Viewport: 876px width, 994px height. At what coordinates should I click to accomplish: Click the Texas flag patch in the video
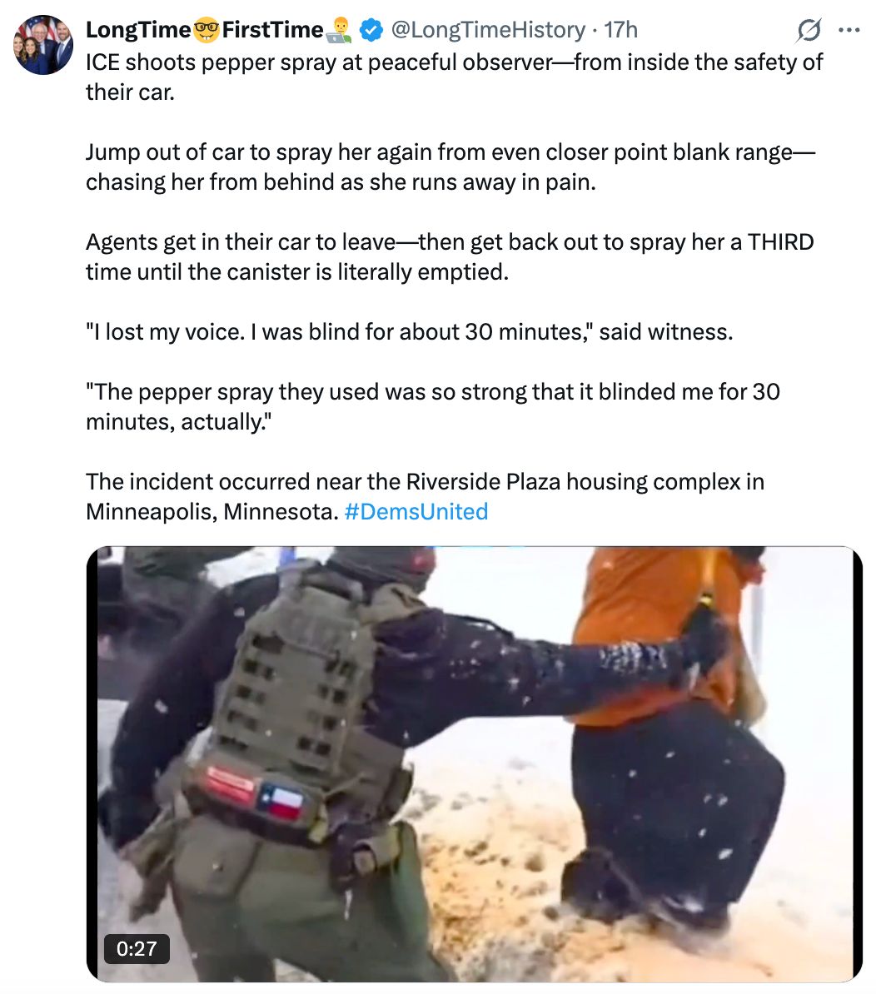(280, 802)
